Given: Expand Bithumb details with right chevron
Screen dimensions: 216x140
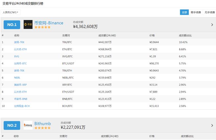Looking at the screenshot, I should (x=212, y=125).
